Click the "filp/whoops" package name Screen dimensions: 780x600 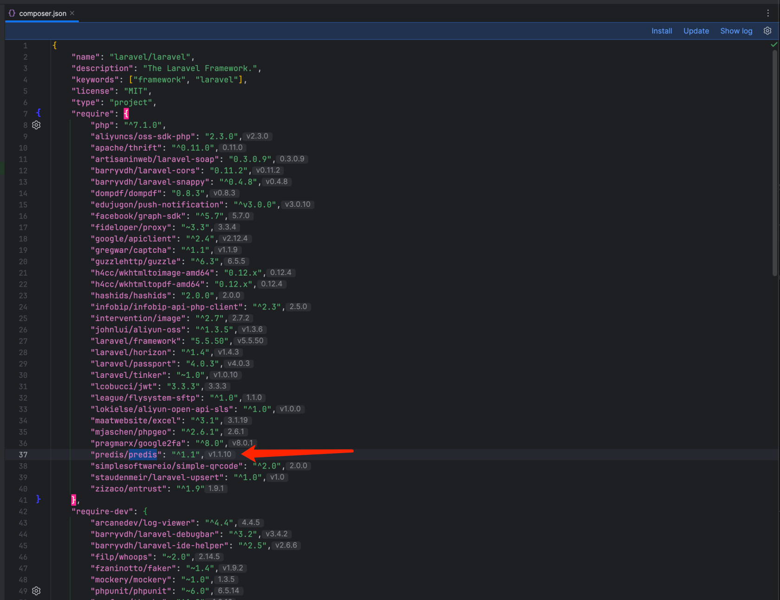tap(121, 557)
